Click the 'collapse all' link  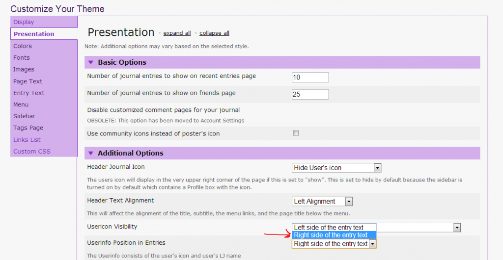click(214, 33)
